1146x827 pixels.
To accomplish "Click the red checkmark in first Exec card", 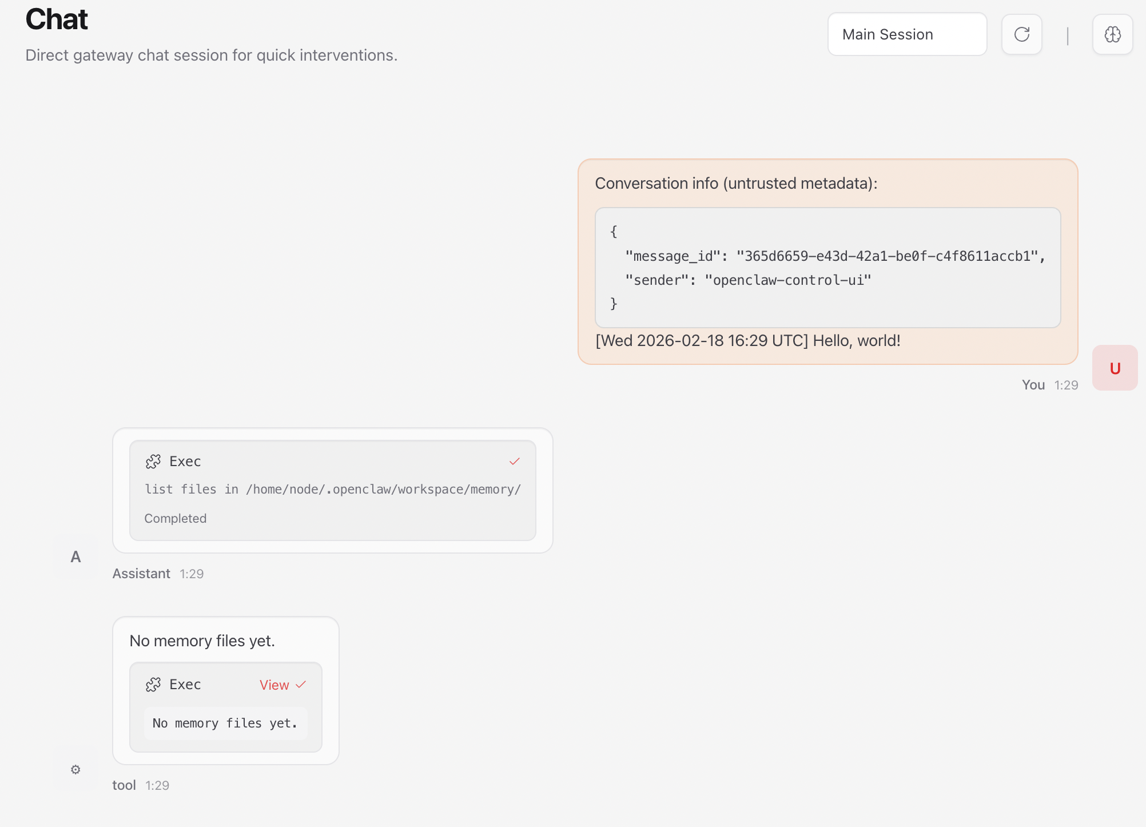I will [514, 462].
